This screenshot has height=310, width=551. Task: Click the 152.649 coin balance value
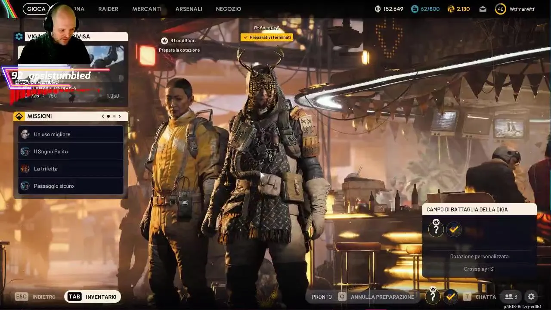pyautogui.click(x=393, y=9)
